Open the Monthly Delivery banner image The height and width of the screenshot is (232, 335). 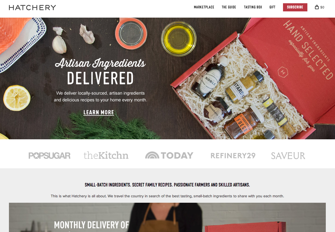click(167, 217)
